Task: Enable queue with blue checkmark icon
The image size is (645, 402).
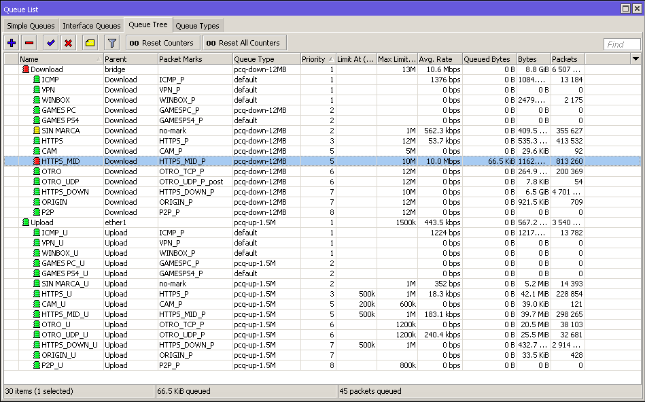Action: 50,43
